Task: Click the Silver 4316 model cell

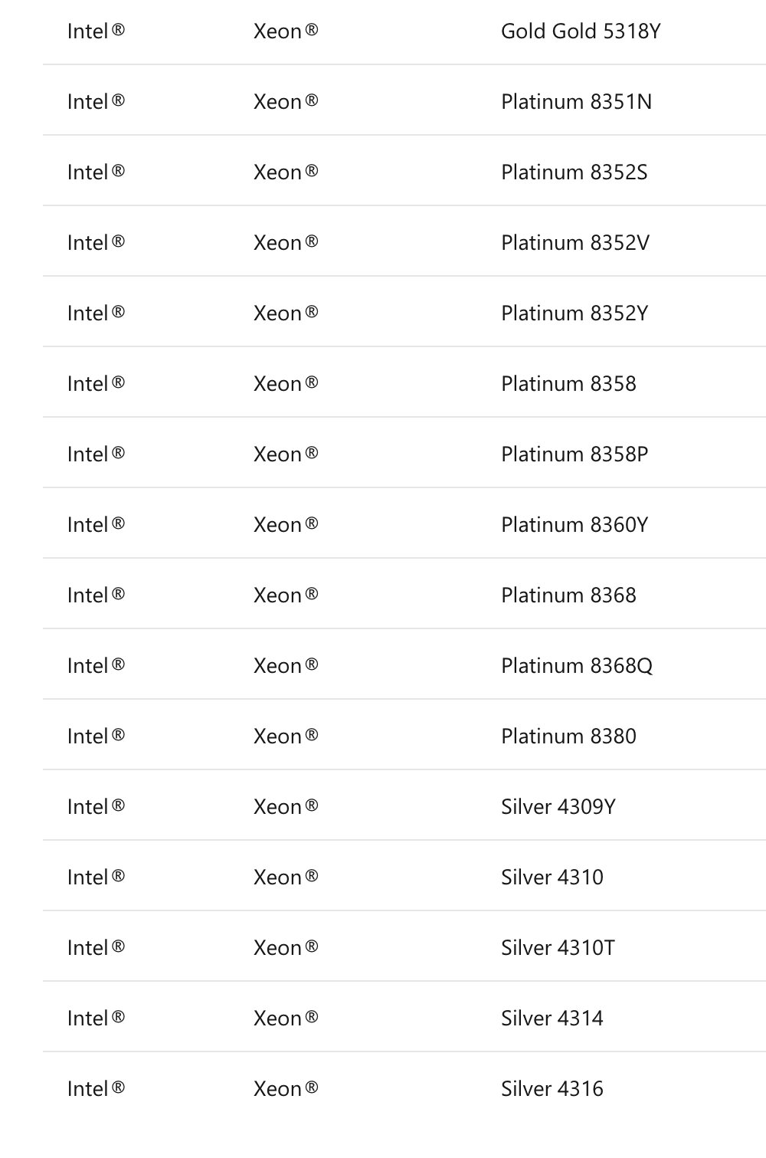Action: coord(552,1089)
